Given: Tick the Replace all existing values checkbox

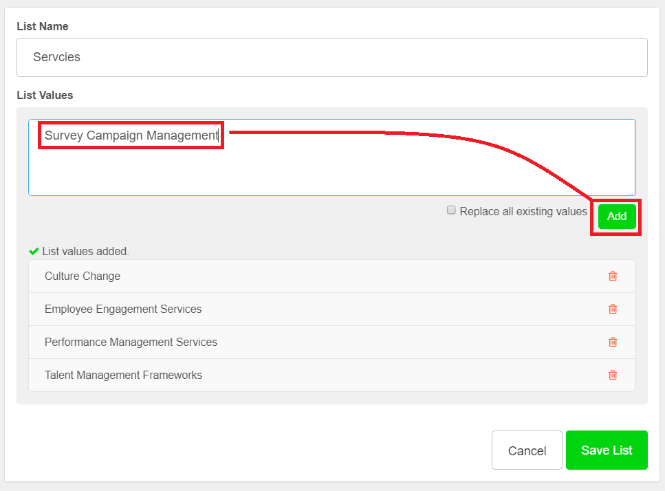Looking at the screenshot, I should click(x=451, y=210).
